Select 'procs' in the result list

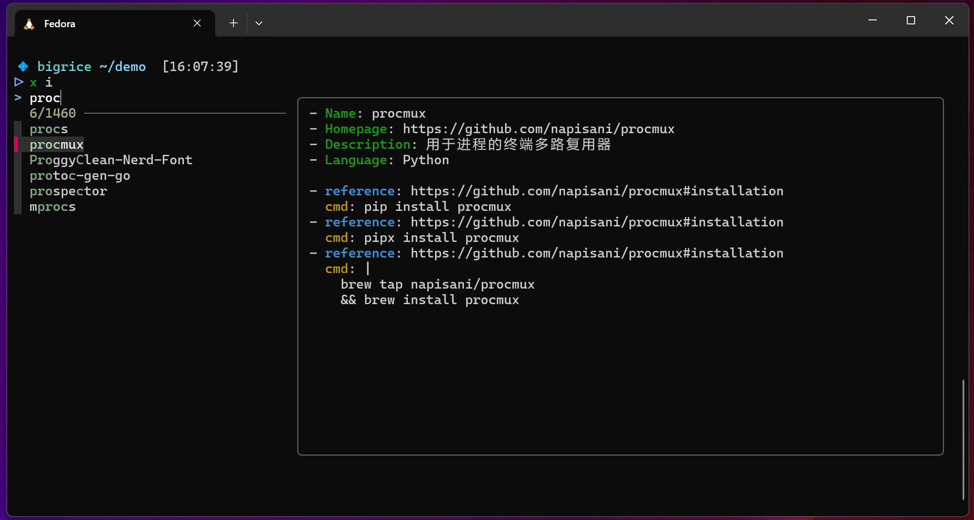(49, 129)
